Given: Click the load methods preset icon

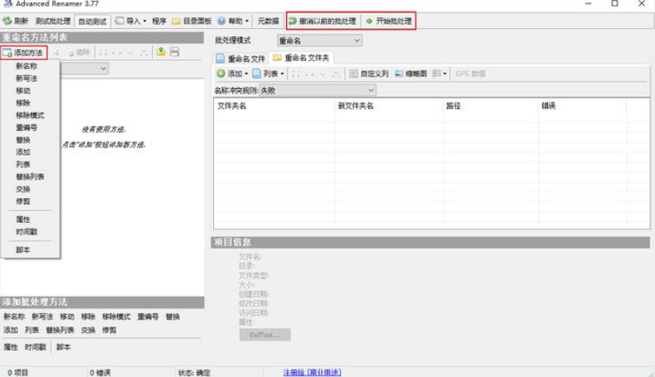Looking at the screenshot, I should pyautogui.click(x=161, y=51).
